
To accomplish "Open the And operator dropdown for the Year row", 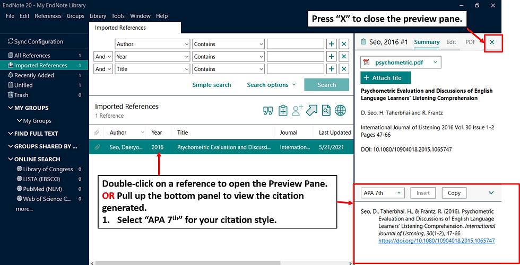I will [x=103, y=57].
